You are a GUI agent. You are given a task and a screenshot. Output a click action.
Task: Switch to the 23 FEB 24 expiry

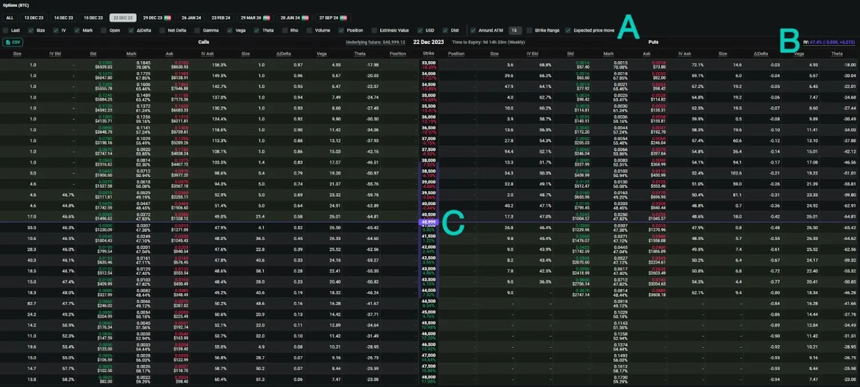221,18
